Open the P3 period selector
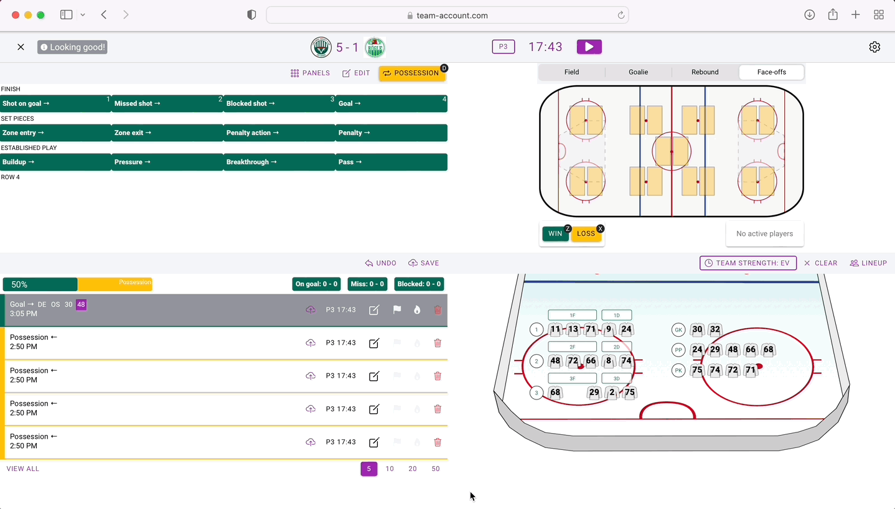The width and height of the screenshot is (895, 509). 503,47
